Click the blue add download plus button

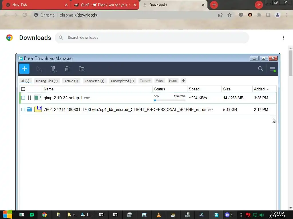(x=24, y=69)
